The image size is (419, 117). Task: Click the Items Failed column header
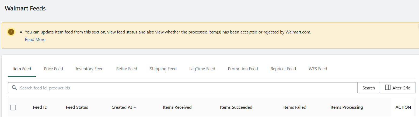295,107
